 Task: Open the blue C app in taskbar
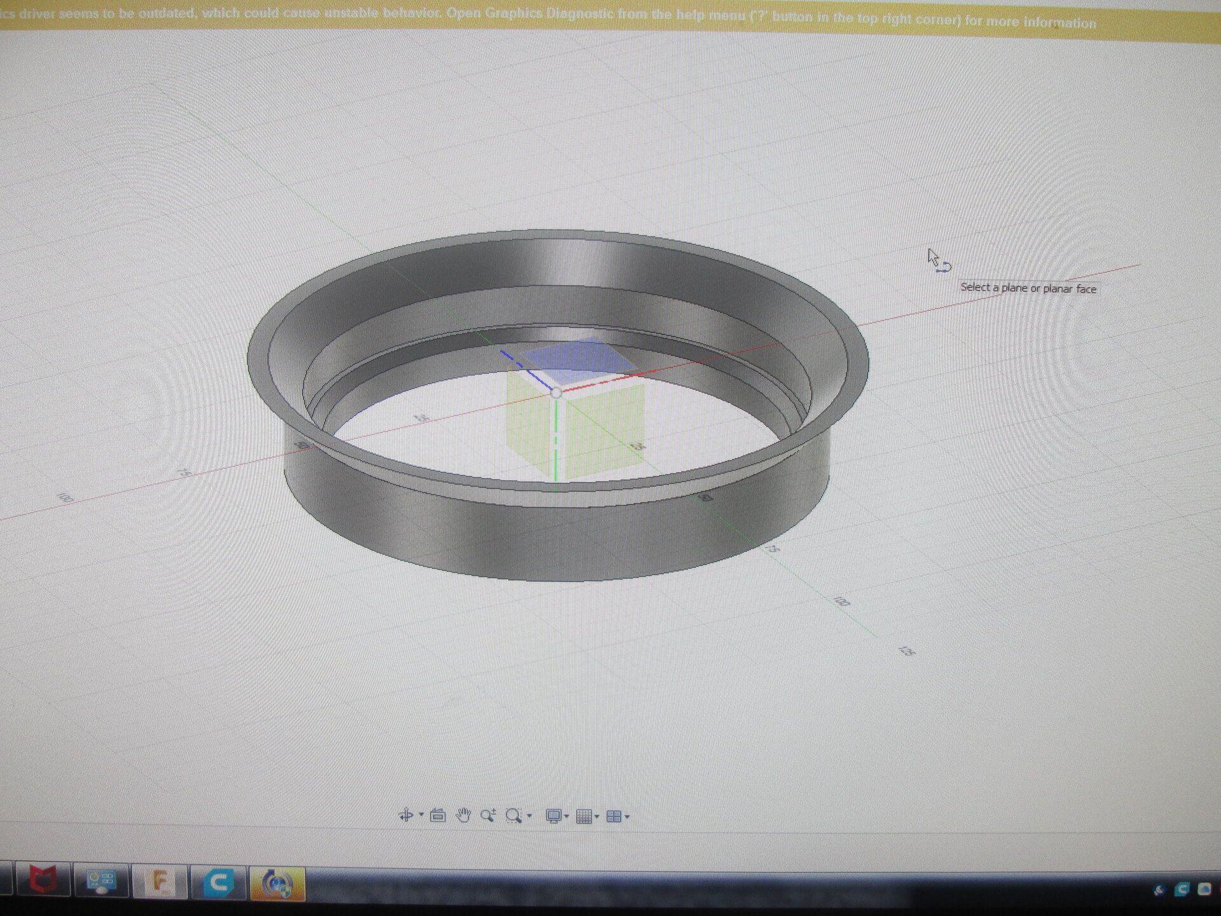tap(218, 883)
